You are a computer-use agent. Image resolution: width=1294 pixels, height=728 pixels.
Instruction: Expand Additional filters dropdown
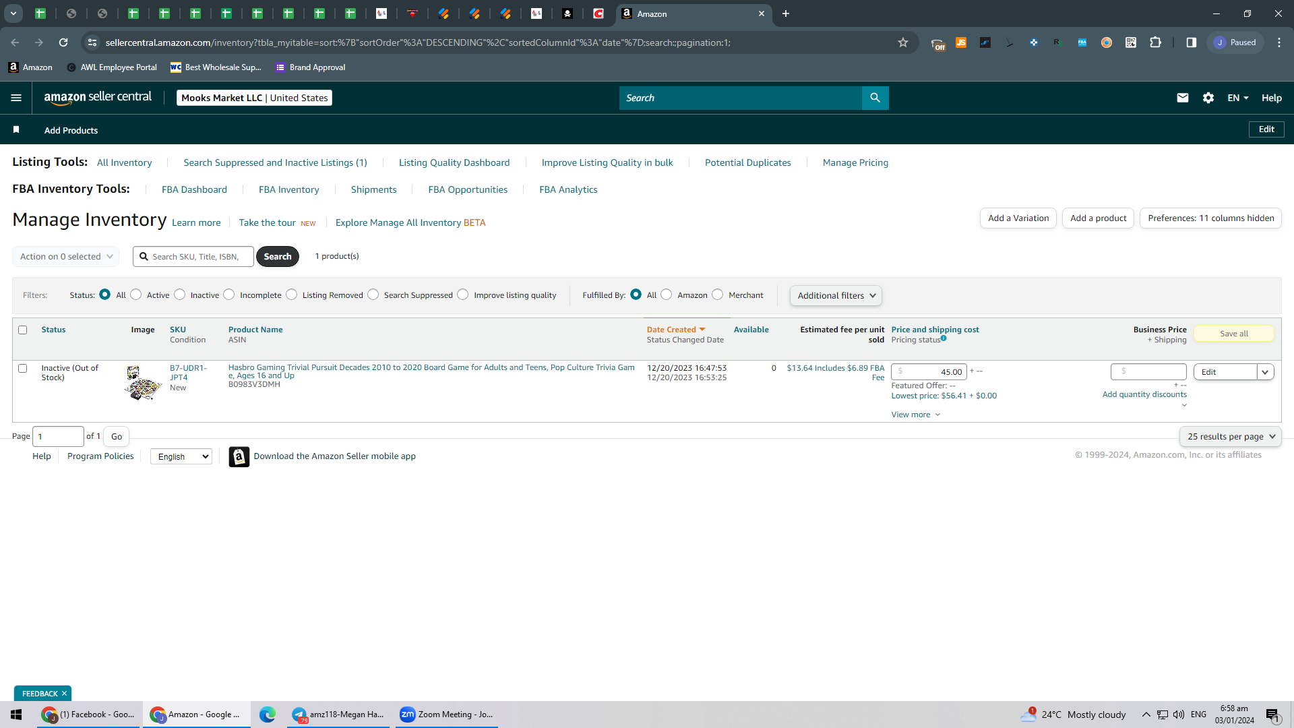(836, 295)
